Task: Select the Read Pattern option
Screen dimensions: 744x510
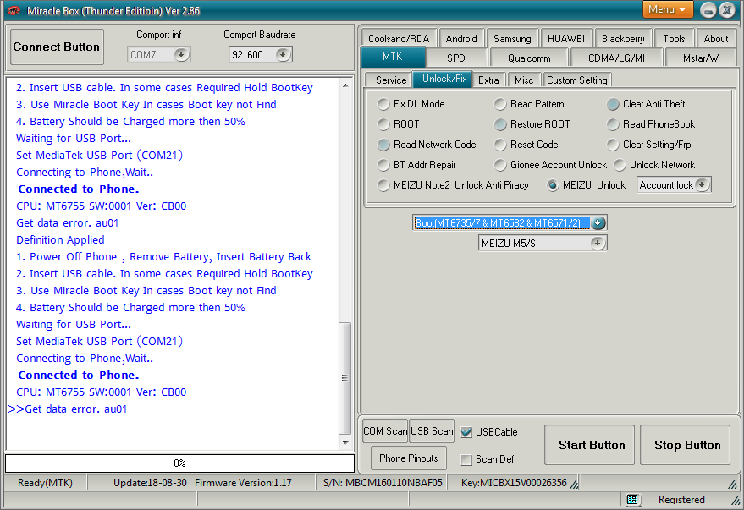Action: 500,104
